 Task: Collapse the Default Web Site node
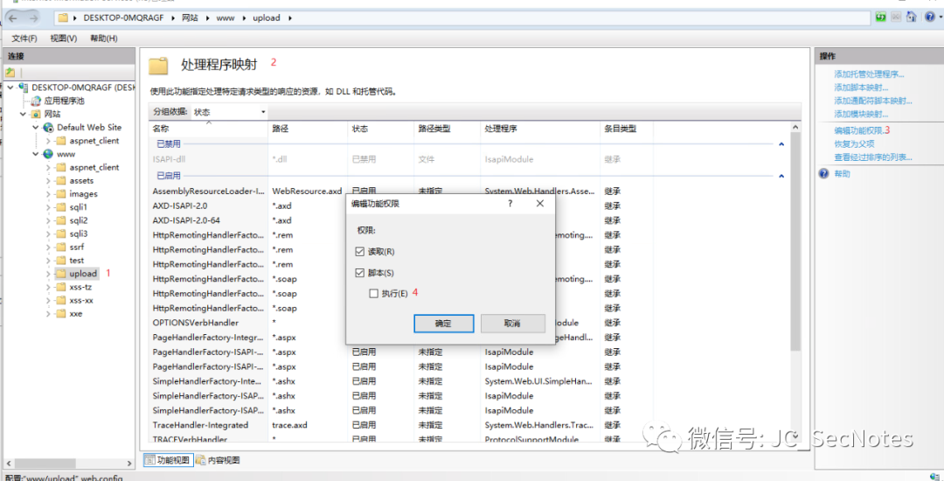[36, 127]
